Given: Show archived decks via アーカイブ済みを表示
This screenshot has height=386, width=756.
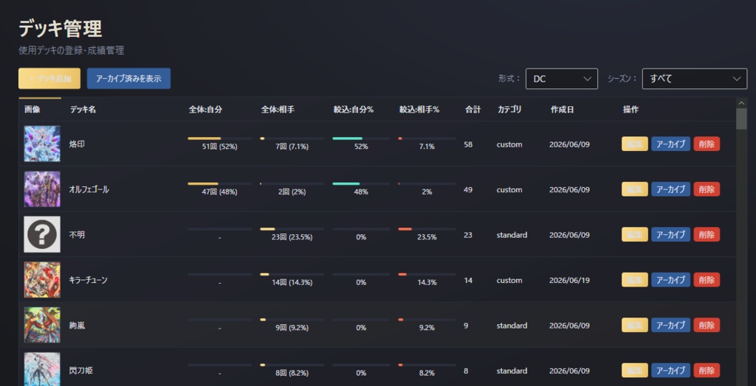Looking at the screenshot, I should [x=128, y=78].
